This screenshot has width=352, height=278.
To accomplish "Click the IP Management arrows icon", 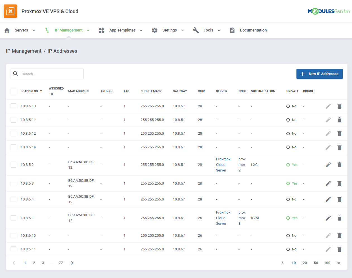I will pos(47,30).
